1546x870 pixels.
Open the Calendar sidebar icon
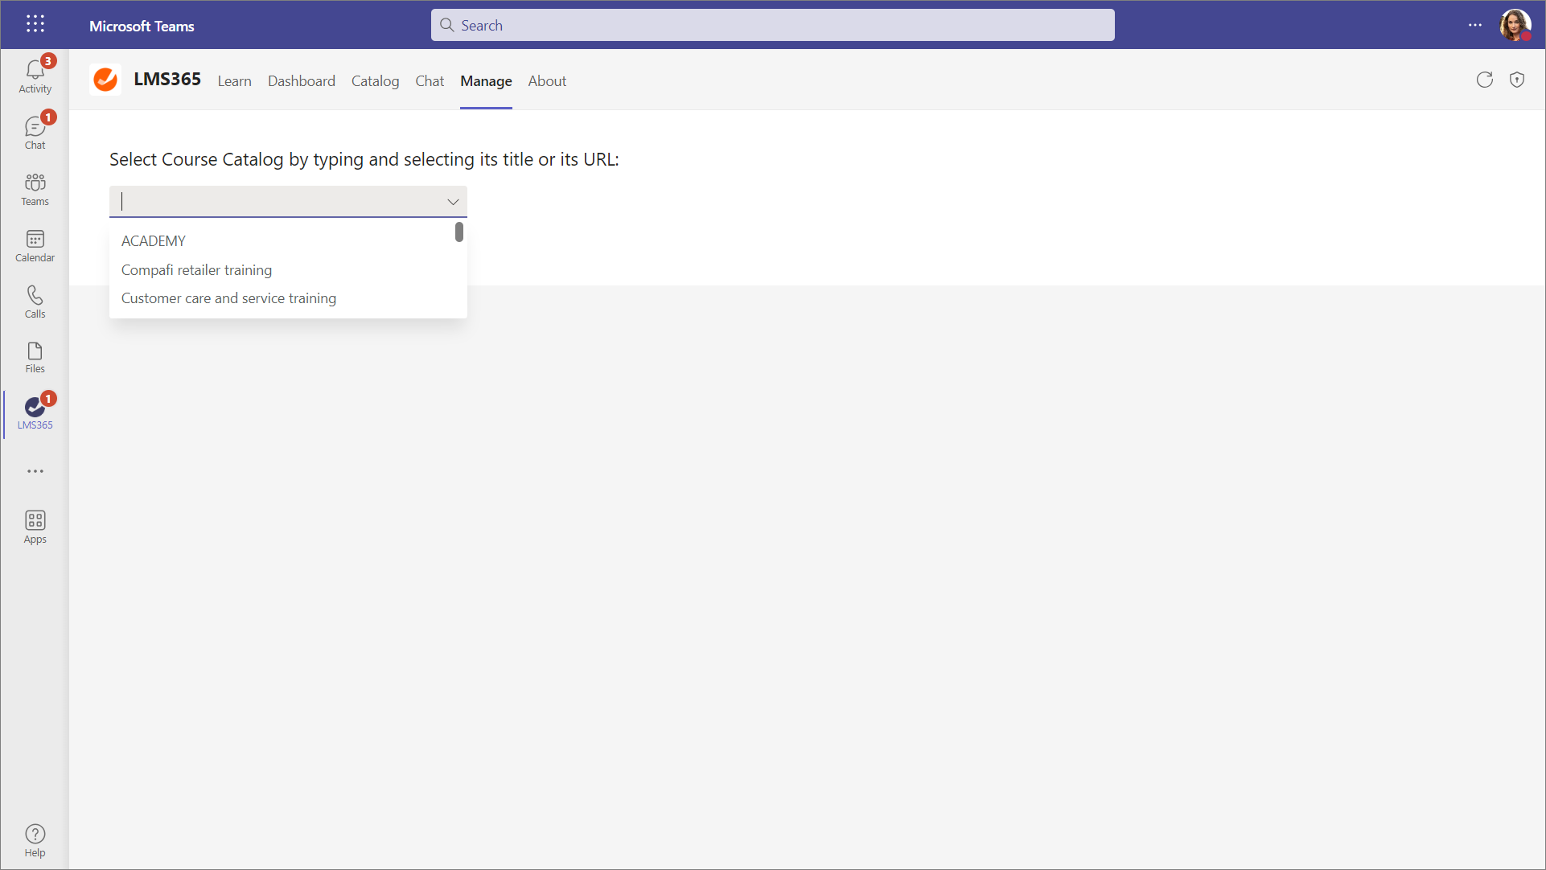click(35, 245)
